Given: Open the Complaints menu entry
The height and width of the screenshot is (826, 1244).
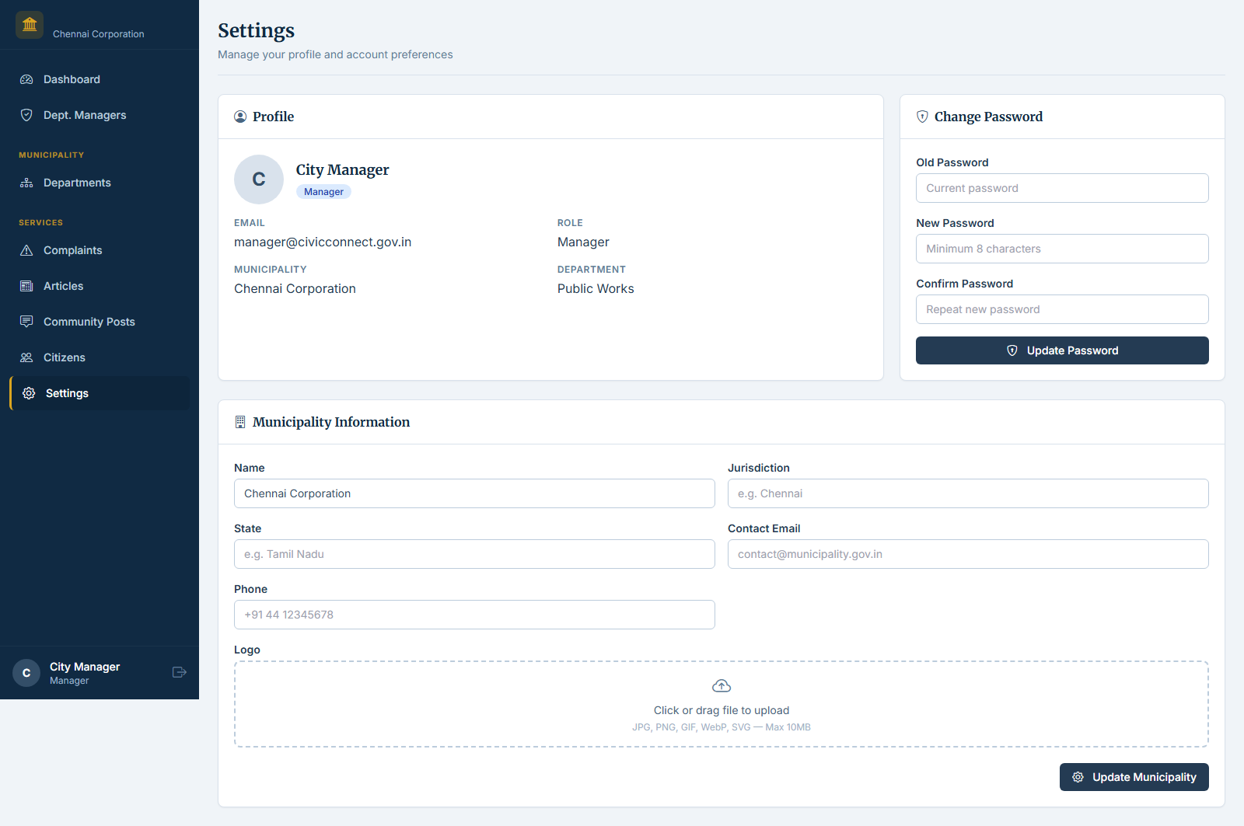Looking at the screenshot, I should tap(72, 249).
